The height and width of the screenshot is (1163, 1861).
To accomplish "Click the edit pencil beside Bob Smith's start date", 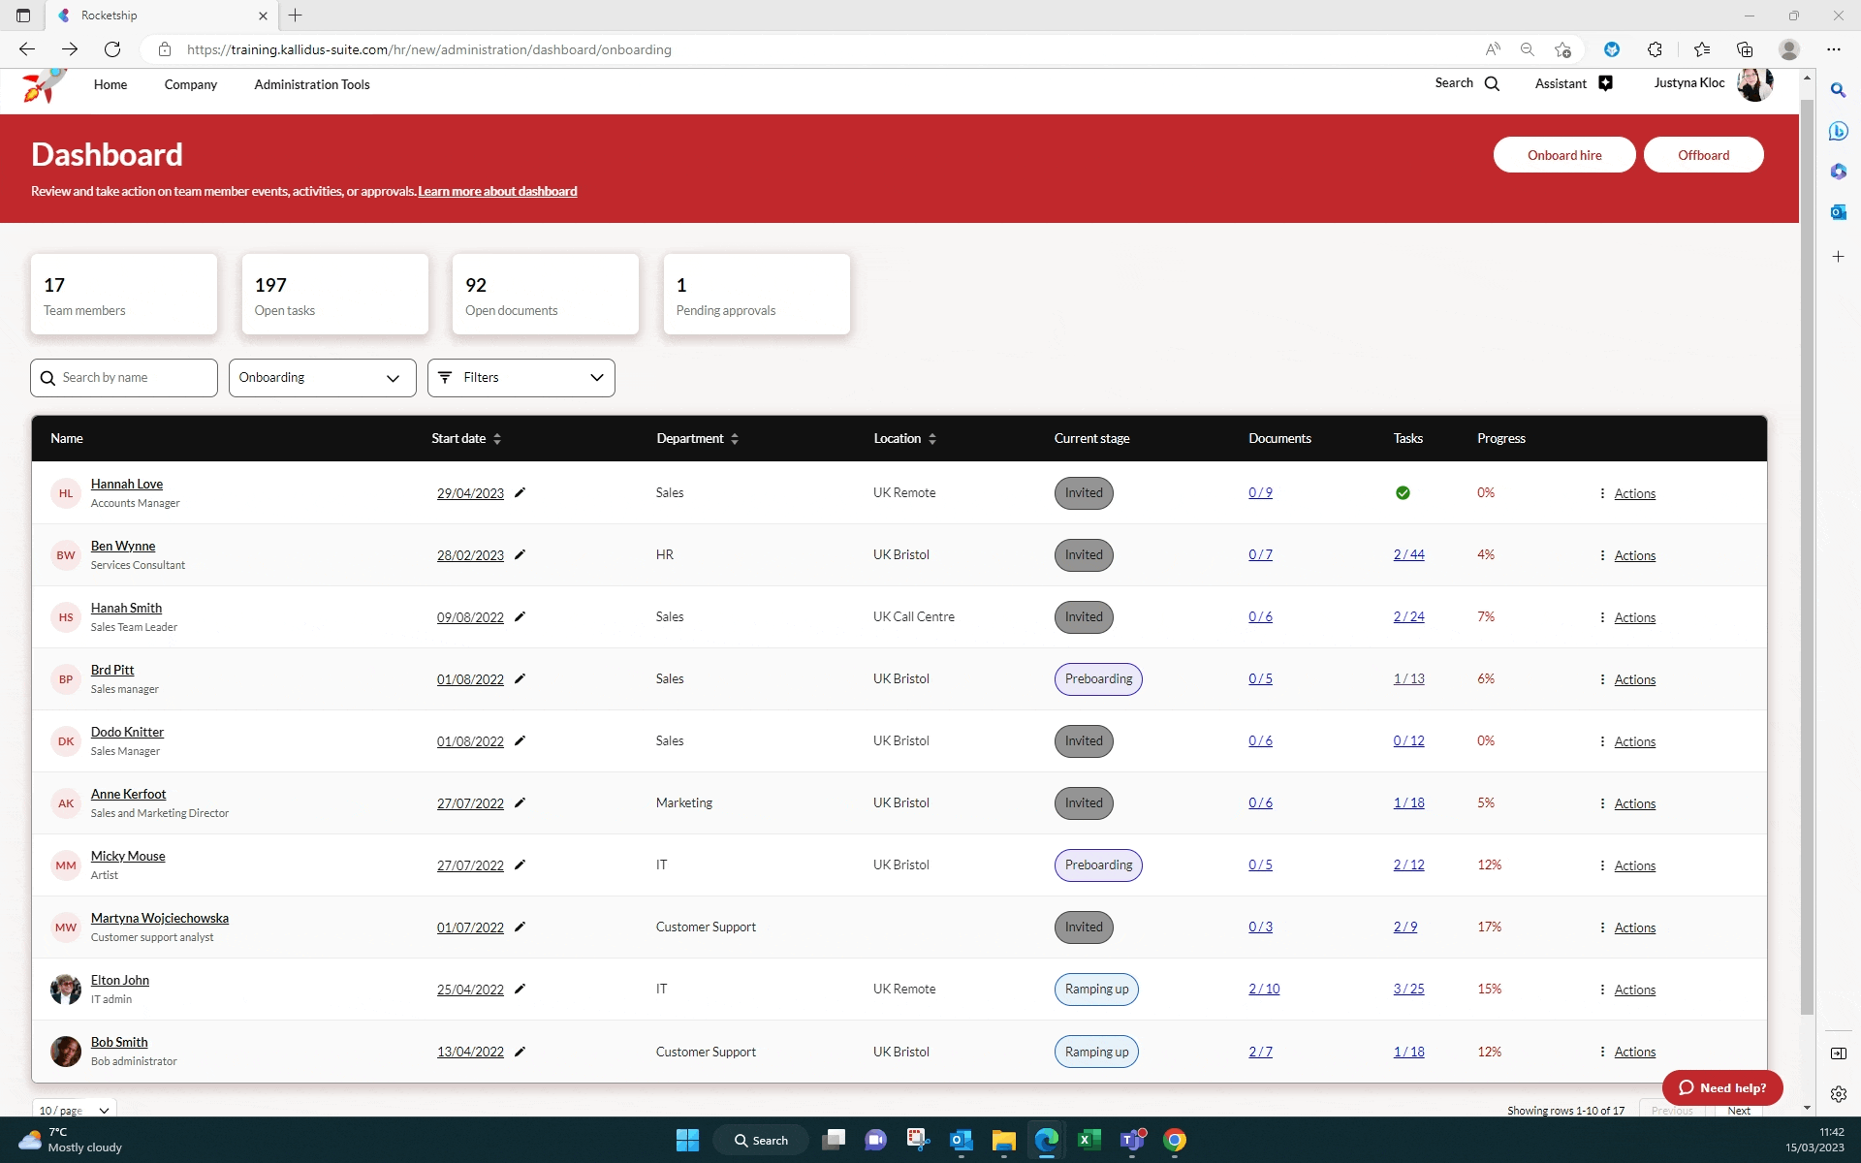I will [520, 1052].
